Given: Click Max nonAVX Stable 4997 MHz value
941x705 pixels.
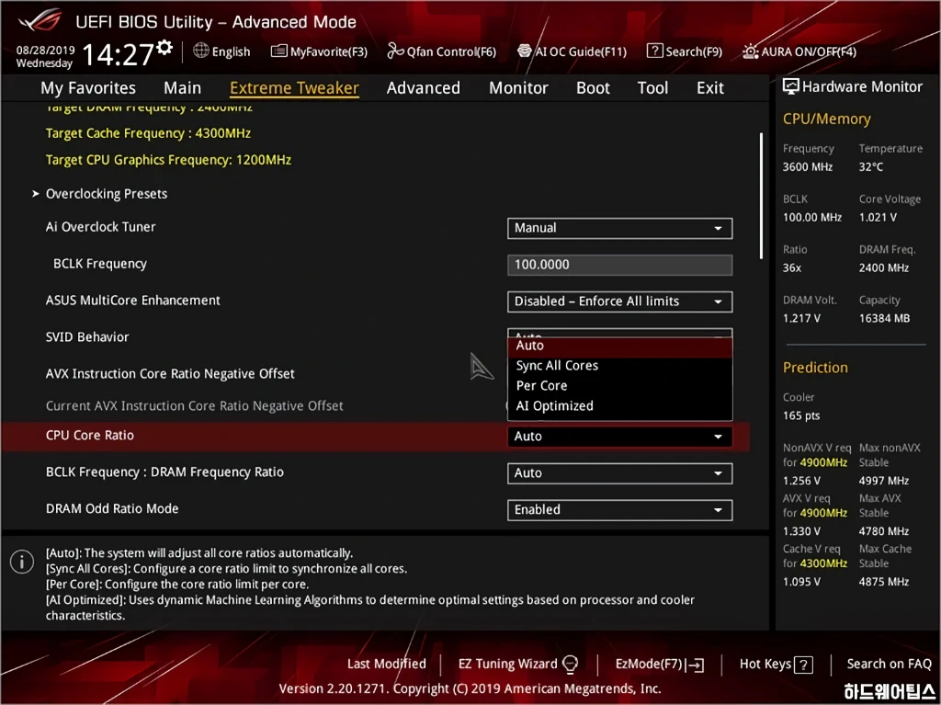Looking at the screenshot, I should tap(883, 481).
